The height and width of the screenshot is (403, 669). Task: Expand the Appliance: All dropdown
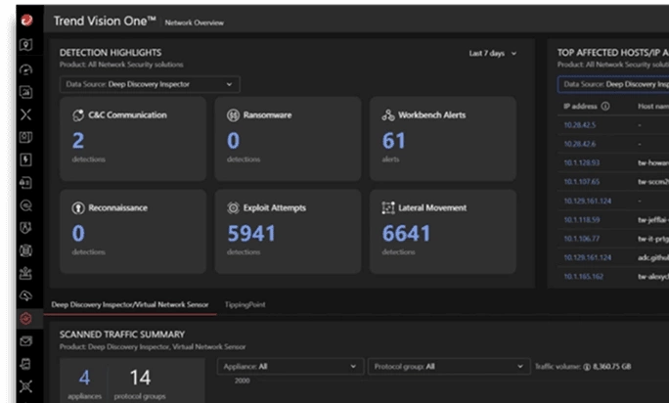[290, 366]
